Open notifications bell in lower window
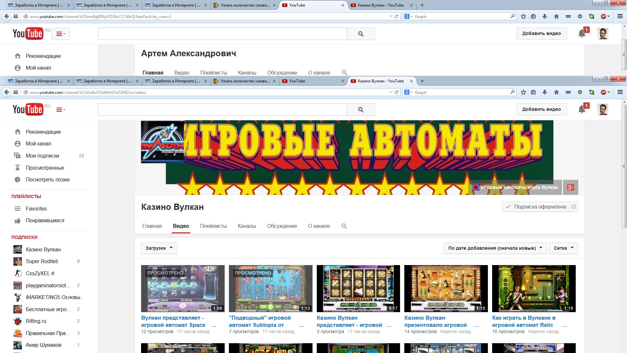 pyautogui.click(x=582, y=109)
